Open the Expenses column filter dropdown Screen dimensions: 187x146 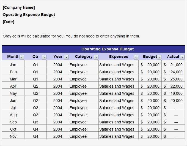click(136, 57)
